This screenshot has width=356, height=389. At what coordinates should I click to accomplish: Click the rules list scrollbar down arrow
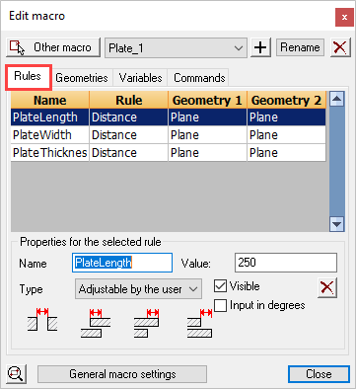coord(337,224)
